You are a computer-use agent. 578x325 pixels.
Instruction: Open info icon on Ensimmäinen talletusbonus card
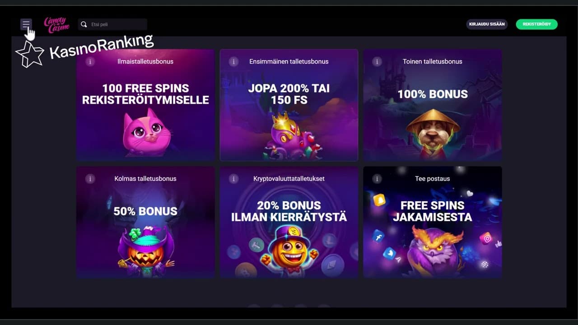pyautogui.click(x=233, y=62)
